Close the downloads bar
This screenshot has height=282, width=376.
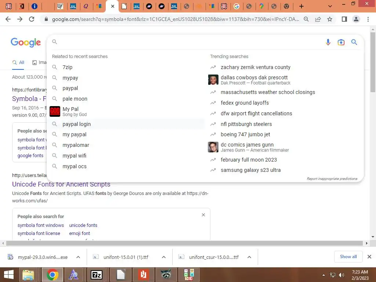(369, 257)
